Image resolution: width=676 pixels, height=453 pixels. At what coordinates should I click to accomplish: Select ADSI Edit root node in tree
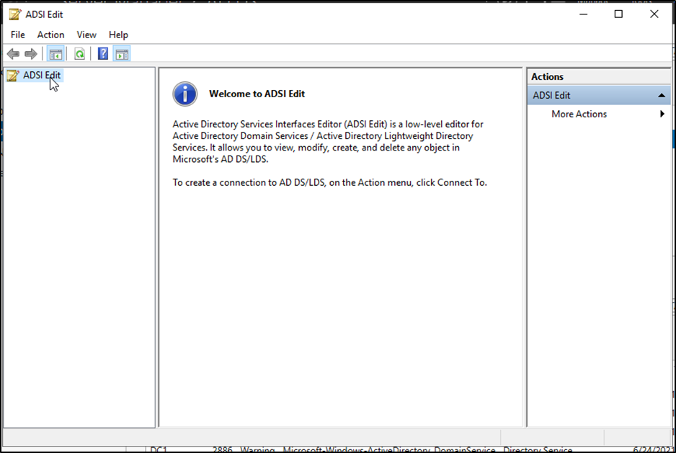click(42, 75)
